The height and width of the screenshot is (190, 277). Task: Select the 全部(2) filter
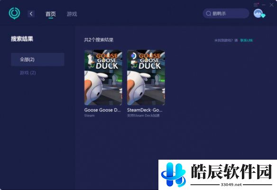37,59
